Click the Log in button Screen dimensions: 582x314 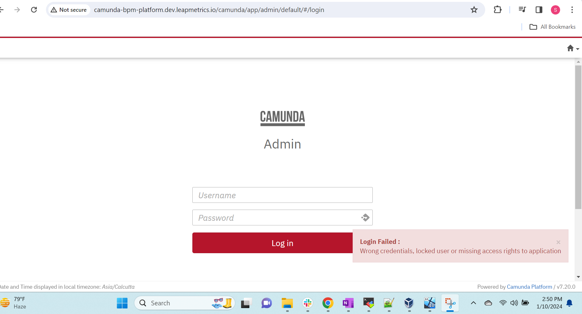(x=273, y=243)
